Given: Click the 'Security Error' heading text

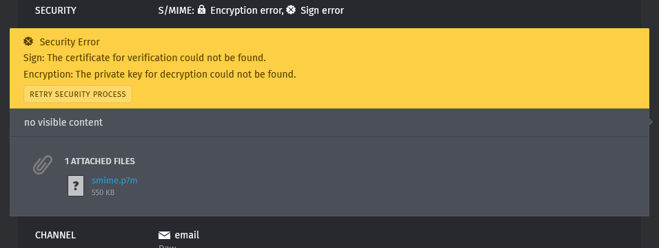Looking at the screenshot, I should [x=70, y=42].
